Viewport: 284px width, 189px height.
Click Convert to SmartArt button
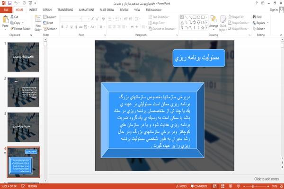[162, 29]
